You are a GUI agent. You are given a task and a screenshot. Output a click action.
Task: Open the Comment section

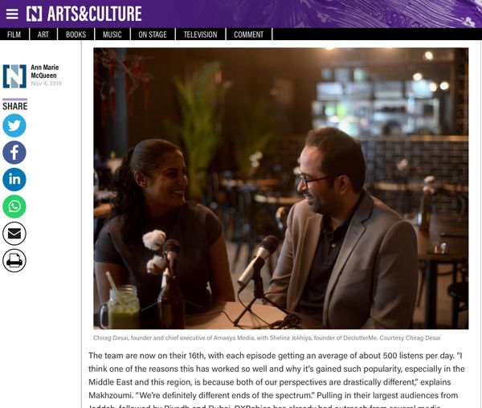249,35
